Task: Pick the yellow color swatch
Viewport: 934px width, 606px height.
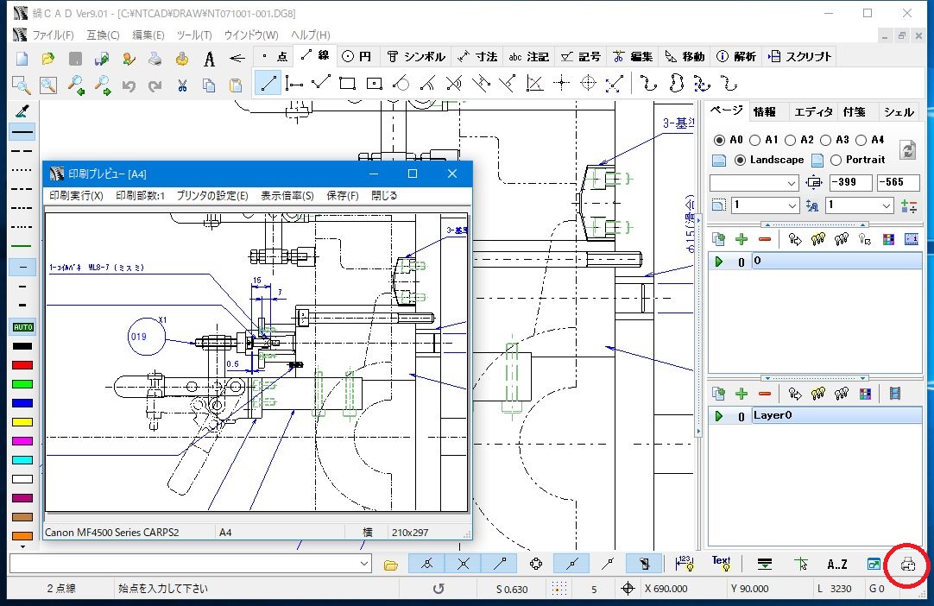Action: tap(22, 422)
